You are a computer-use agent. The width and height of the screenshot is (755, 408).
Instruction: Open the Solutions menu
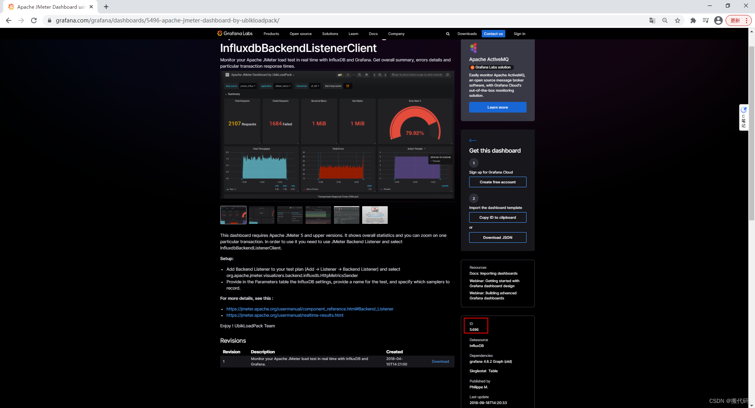(x=330, y=34)
